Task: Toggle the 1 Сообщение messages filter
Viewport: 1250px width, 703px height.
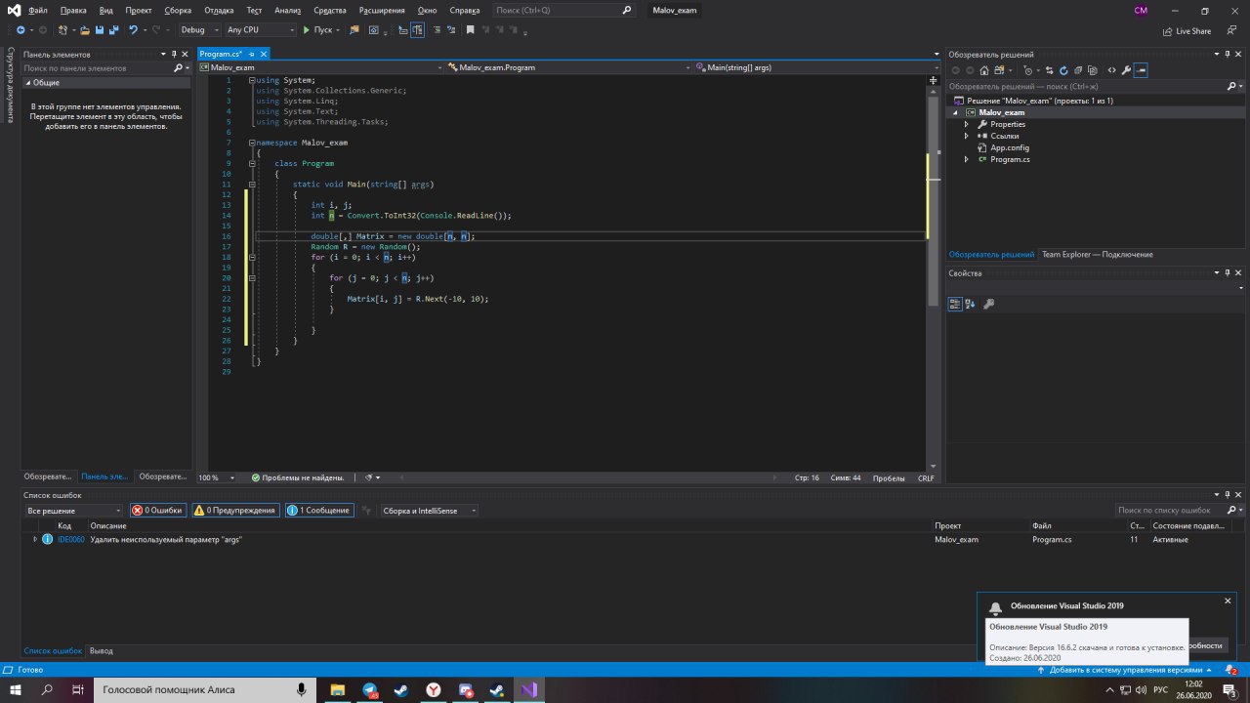Action: click(x=319, y=510)
